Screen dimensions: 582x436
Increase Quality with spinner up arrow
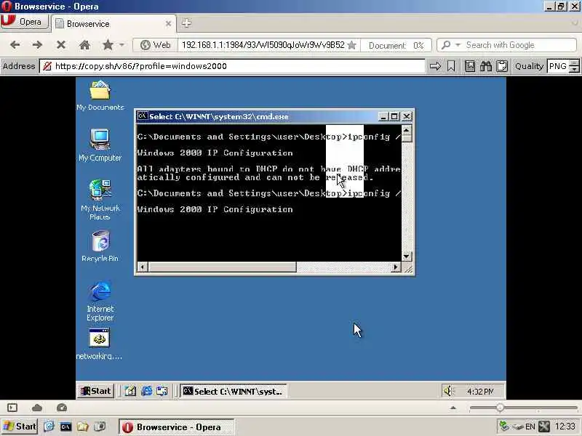(574, 62)
